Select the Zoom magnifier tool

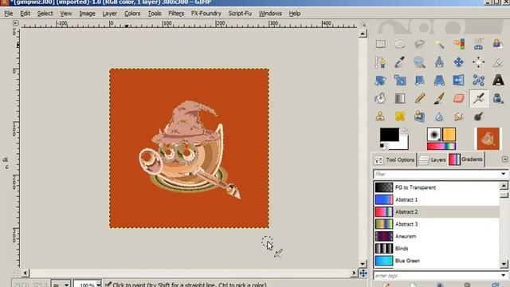click(420, 62)
